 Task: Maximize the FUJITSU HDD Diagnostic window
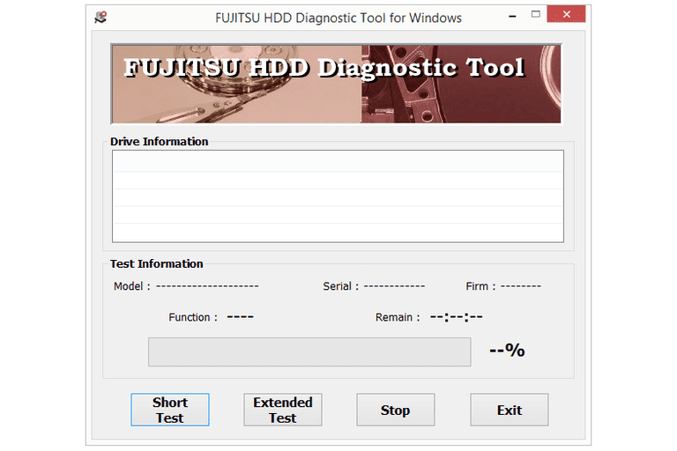click(x=536, y=14)
